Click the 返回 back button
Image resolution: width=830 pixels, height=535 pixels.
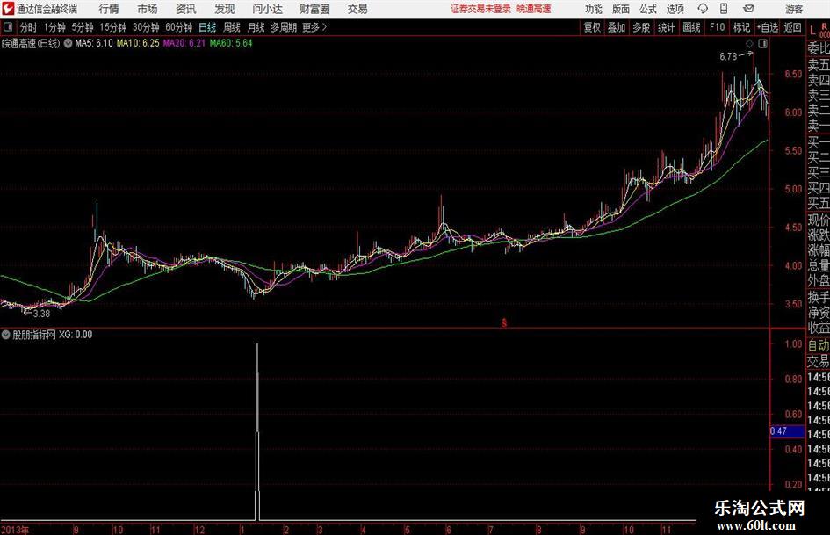[x=792, y=27]
